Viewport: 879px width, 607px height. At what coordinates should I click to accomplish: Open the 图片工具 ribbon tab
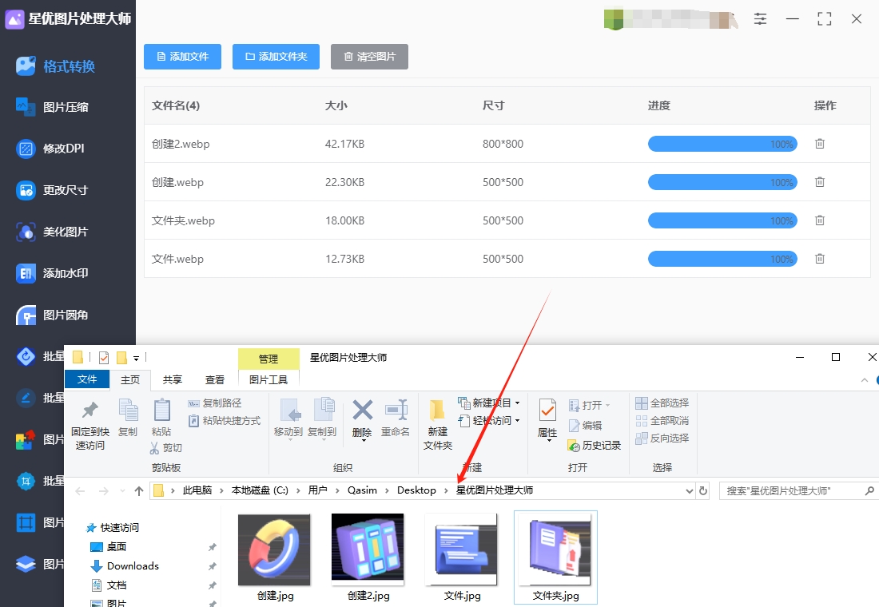click(268, 379)
